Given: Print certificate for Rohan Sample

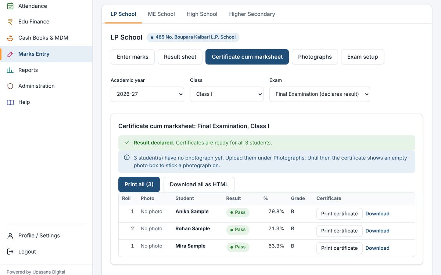Looking at the screenshot, I should pyautogui.click(x=340, y=231).
